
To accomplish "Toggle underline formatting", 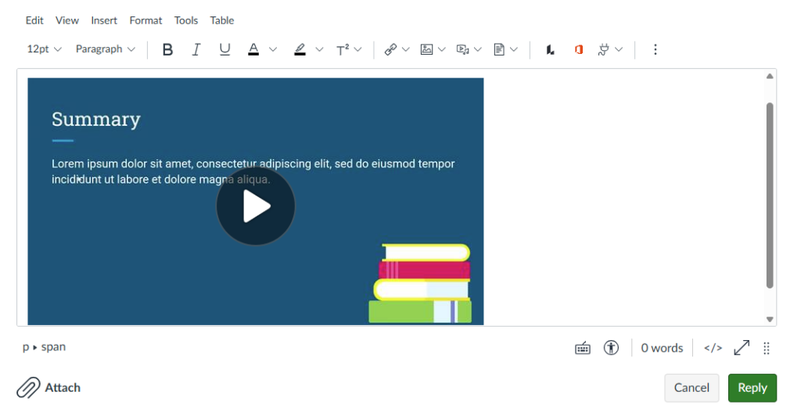I will 224,49.
